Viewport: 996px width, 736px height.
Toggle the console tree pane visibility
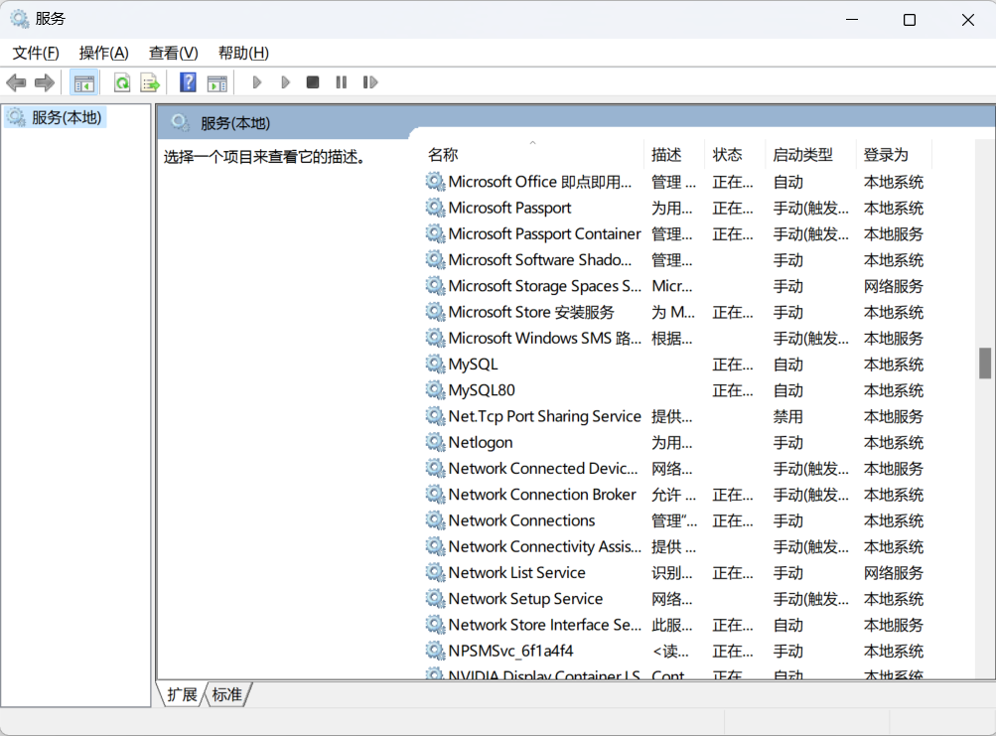click(x=84, y=82)
